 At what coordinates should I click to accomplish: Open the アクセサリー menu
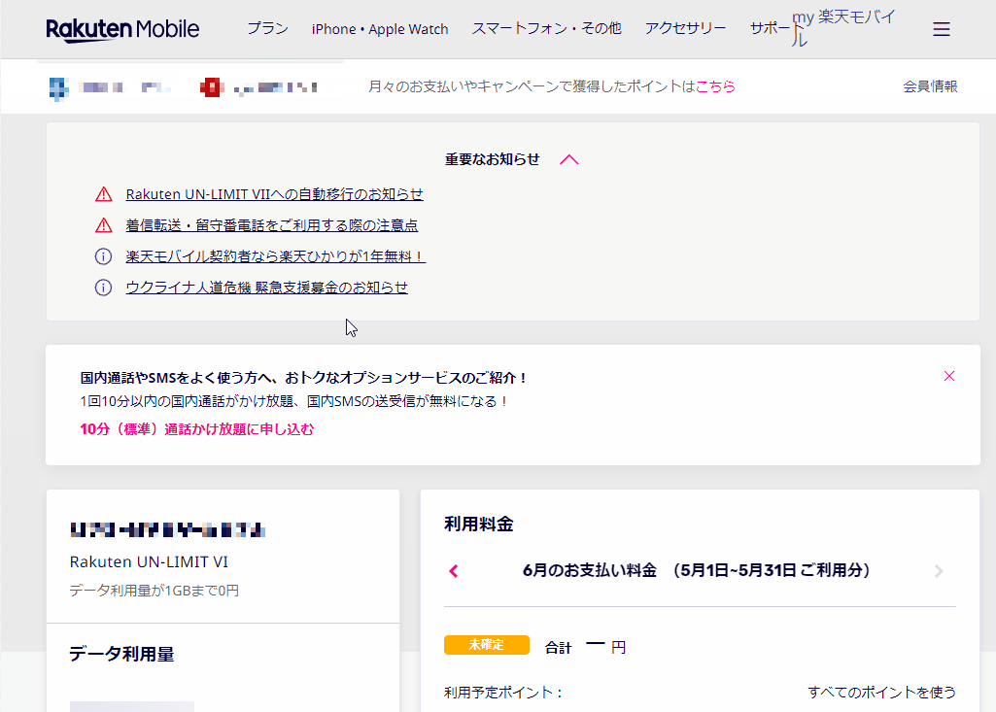coord(685,28)
